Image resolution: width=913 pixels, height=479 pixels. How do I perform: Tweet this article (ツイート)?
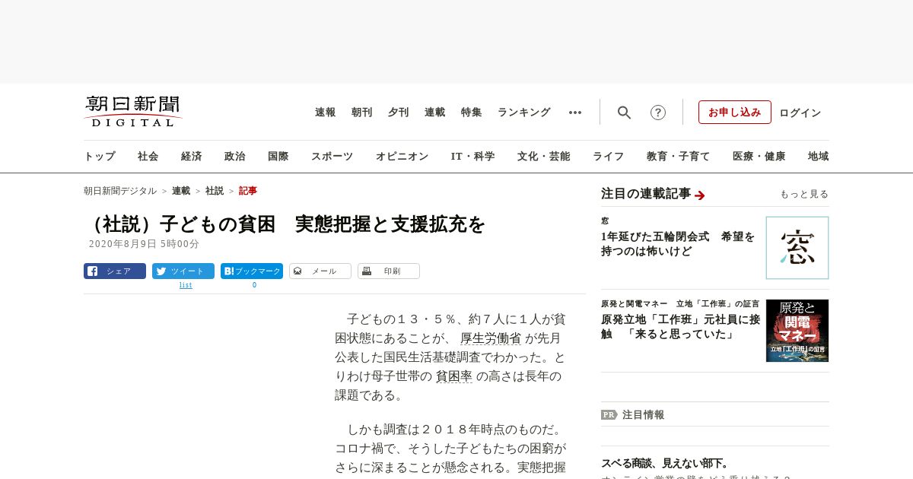point(183,271)
